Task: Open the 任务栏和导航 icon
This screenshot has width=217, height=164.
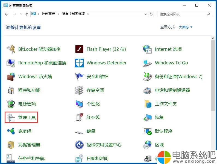Action: click(11, 158)
